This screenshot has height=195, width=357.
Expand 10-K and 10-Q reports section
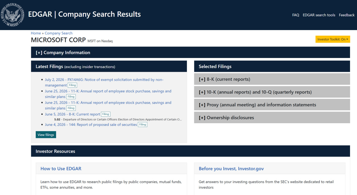click(272, 92)
